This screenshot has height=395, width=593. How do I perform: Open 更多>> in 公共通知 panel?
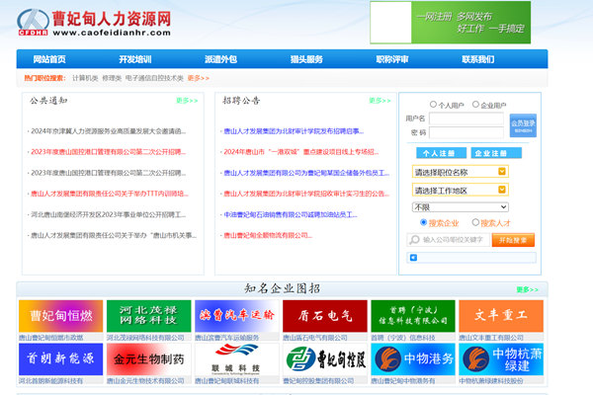click(187, 101)
